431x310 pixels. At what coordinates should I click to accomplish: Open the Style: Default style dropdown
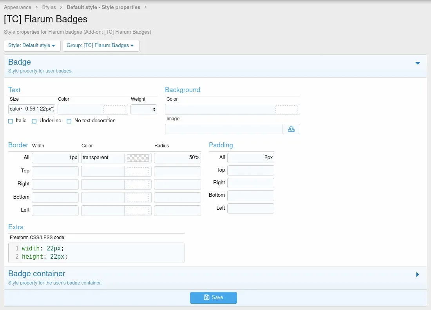pyautogui.click(x=32, y=45)
